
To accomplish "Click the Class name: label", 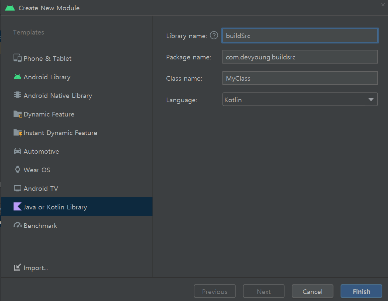I will [184, 78].
